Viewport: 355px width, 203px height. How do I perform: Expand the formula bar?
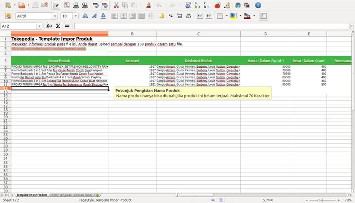click(352, 26)
